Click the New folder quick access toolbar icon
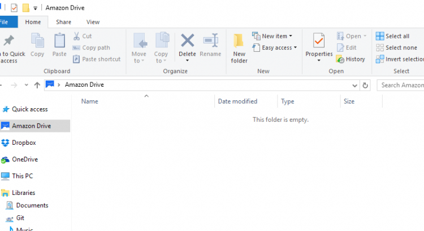The width and height of the screenshot is (424, 231). pos(25,8)
